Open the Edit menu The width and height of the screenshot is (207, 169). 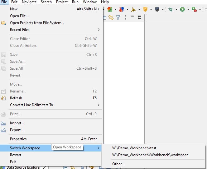click(14, 2)
